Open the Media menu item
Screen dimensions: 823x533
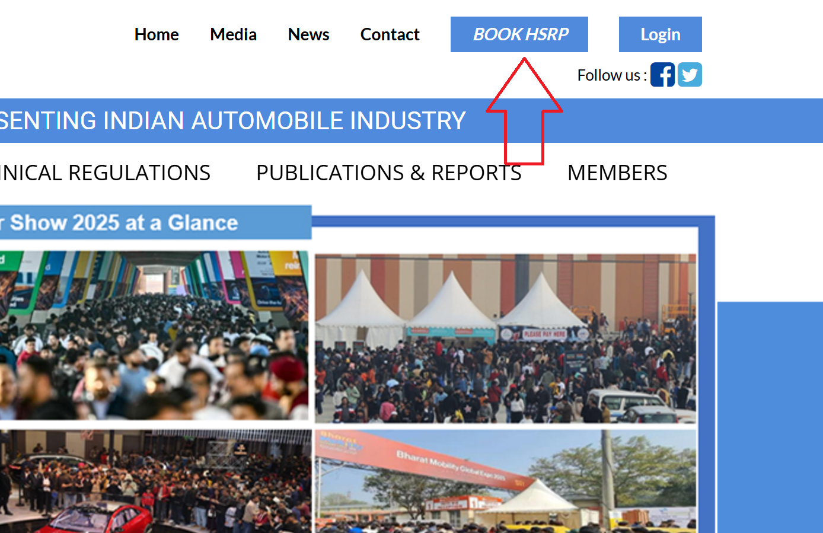(x=233, y=34)
